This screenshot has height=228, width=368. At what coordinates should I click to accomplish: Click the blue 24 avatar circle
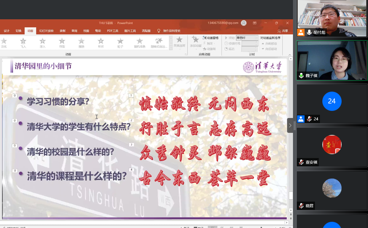[332, 101]
